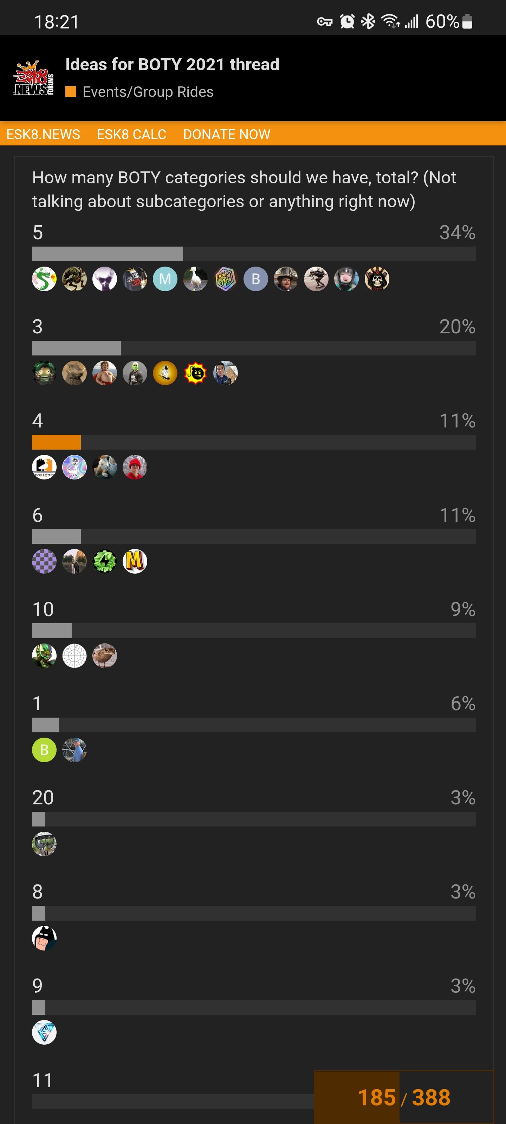Select the 5 categories poll result bar
Screen dimensions: 506x1124
[x=254, y=254]
